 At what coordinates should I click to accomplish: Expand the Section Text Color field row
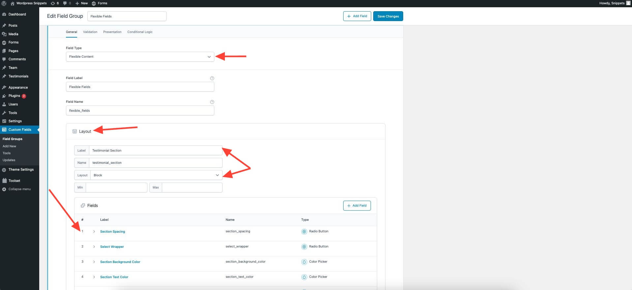pyautogui.click(x=94, y=277)
